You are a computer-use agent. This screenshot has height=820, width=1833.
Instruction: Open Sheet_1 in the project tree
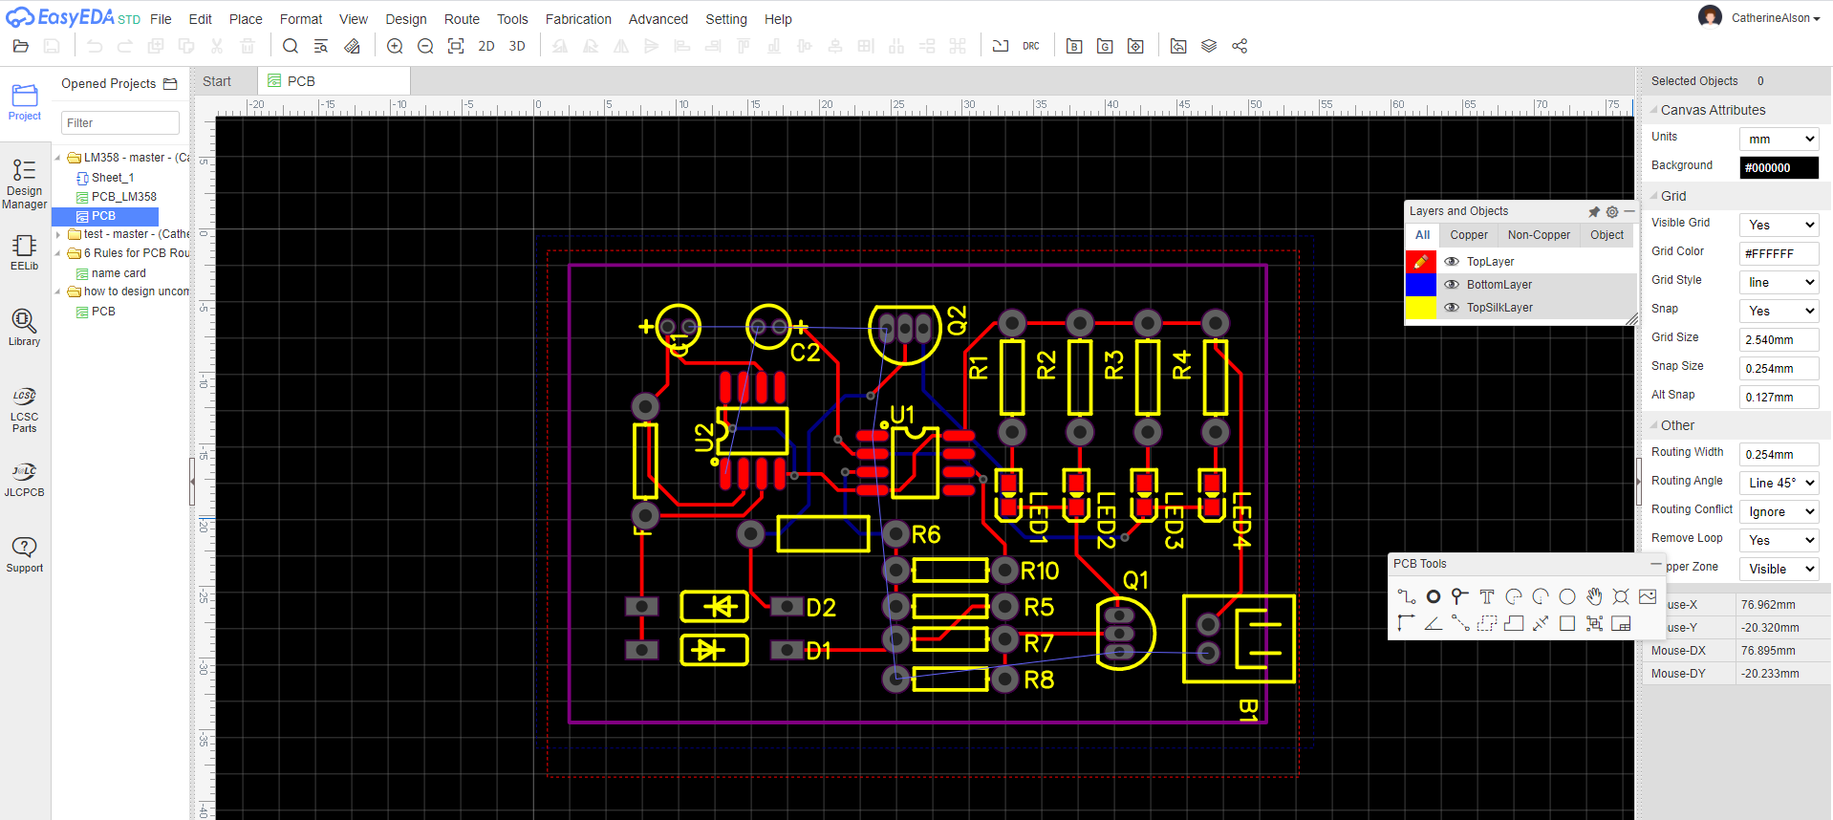(112, 178)
